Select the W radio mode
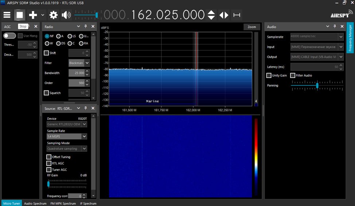This screenshot has width=355, height=206. [x=47, y=43]
